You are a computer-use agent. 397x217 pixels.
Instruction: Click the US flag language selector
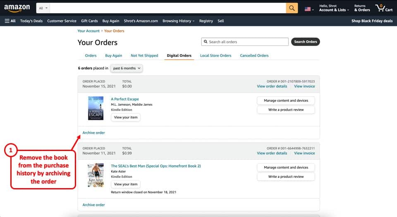pyautogui.click(x=309, y=9)
